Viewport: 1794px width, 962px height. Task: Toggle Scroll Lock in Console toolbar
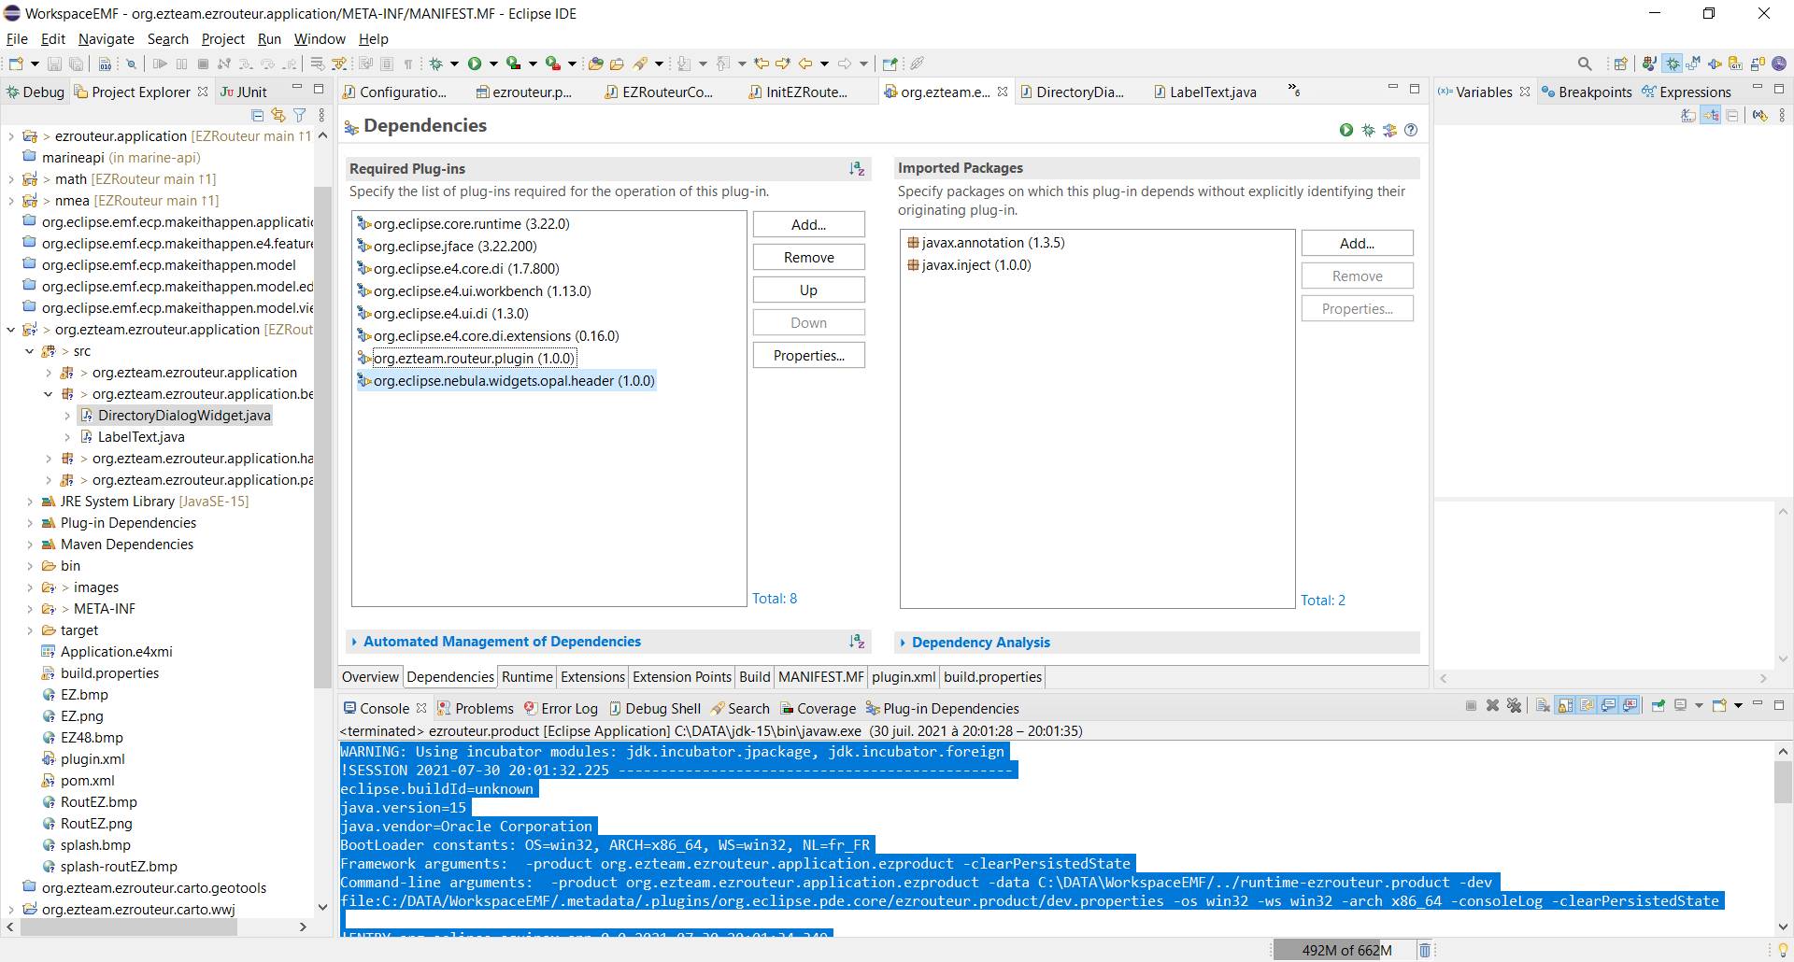pyautogui.click(x=1565, y=705)
